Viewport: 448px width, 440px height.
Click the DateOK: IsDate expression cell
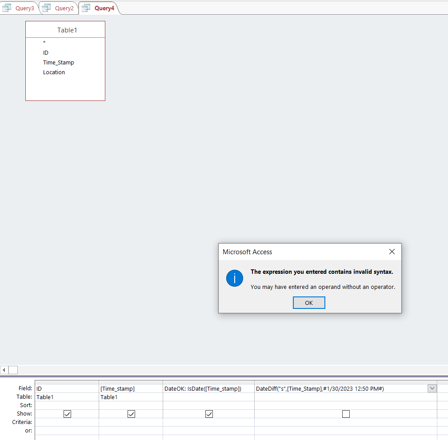(208, 388)
